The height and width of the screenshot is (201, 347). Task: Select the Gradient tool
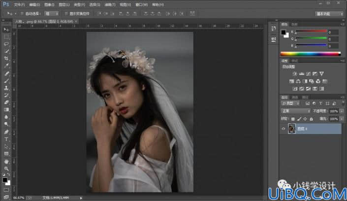pyautogui.click(x=6, y=110)
